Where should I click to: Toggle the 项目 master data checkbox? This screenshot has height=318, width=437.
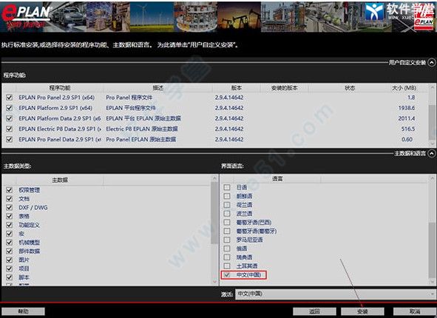pyautogui.click(x=9, y=268)
